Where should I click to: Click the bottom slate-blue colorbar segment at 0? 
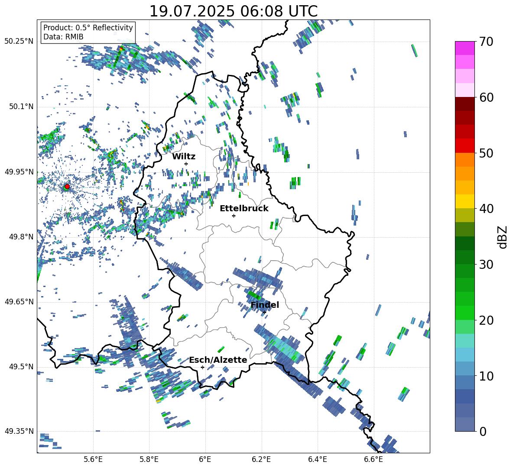pyautogui.click(x=464, y=425)
